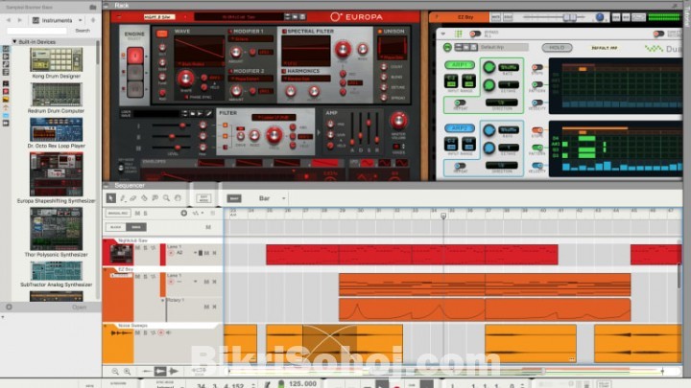
Task: Click the Dr. Octo Rex Loop Player thumbnail
Action: pos(56,129)
